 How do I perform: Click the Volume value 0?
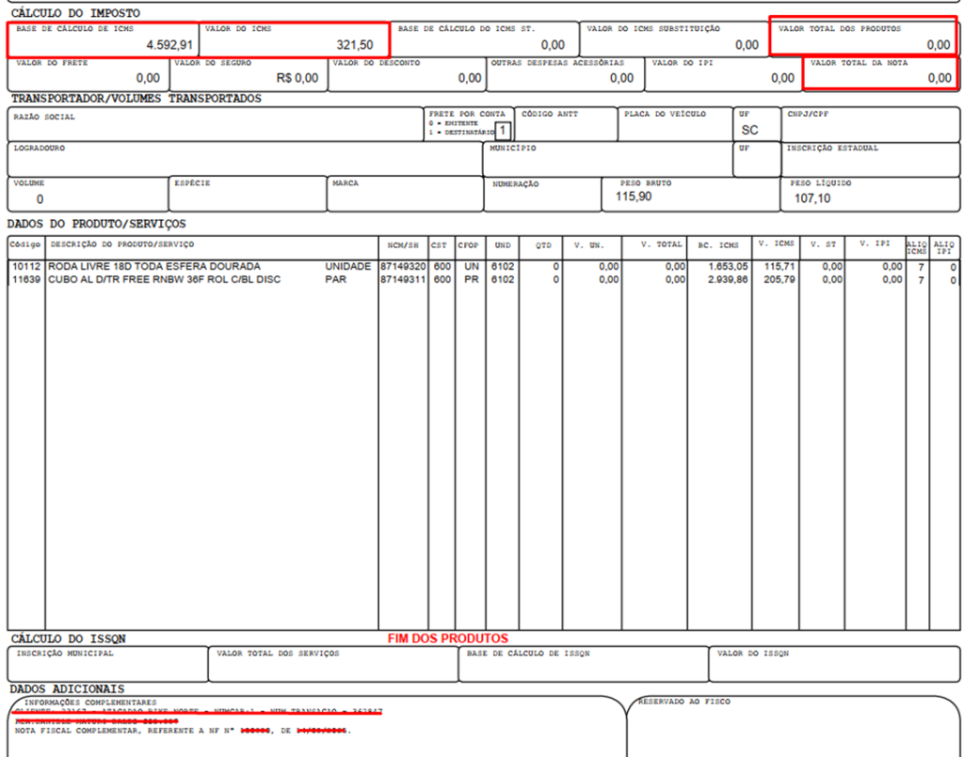click(40, 199)
